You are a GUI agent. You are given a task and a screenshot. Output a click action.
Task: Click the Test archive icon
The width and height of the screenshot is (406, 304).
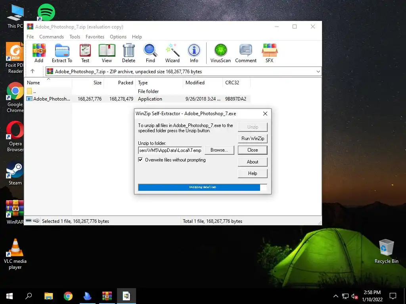pyautogui.click(x=85, y=53)
